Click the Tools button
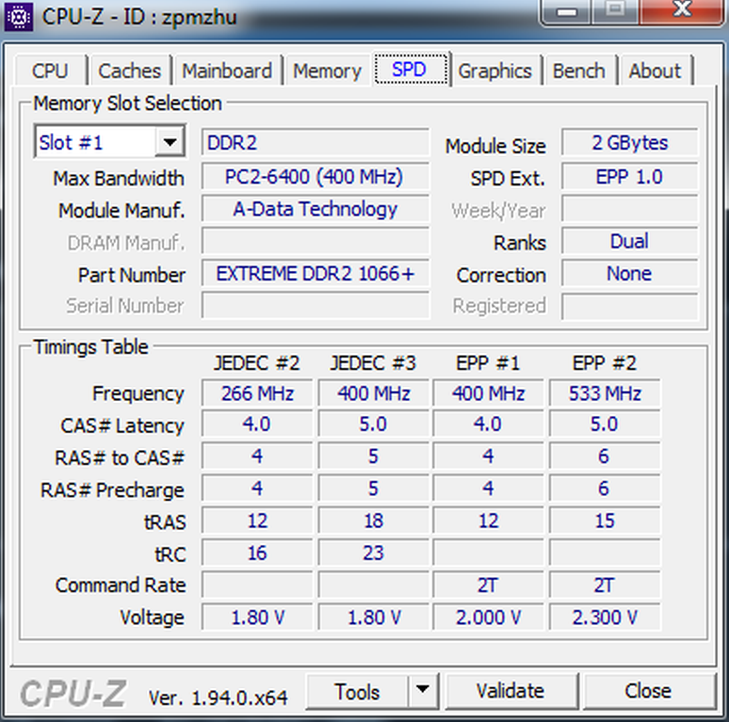This screenshot has width=729, height=722. 357,691
